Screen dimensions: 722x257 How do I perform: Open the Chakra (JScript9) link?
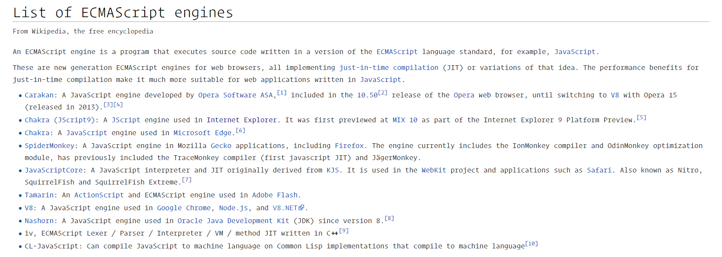[x=60, y=120]
